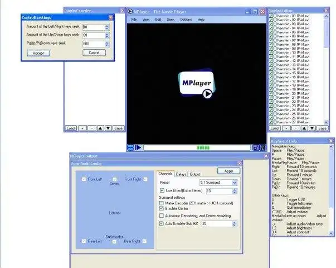Disable Live Effect (Extra Stereo) checkbox
The height and width of the screenshot is (268, 336).
pos(162,190)
